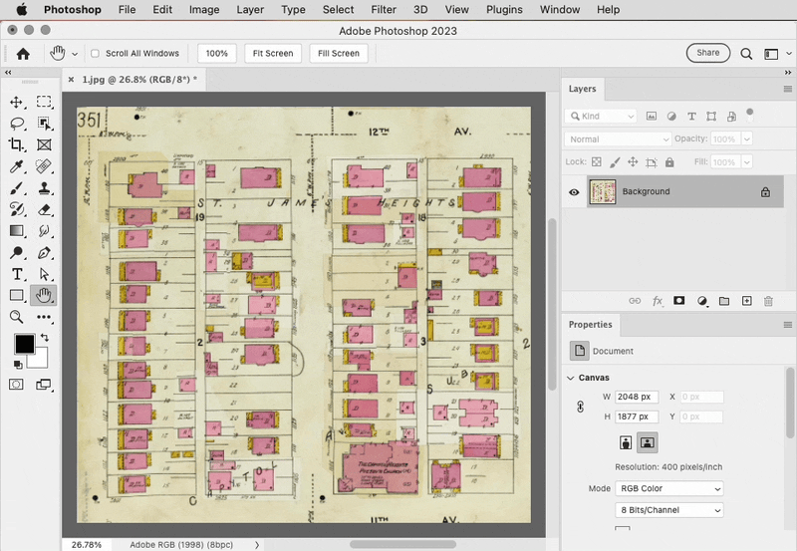Select the Crop tool
Screen dimensions: 797x551
[16, 144]
